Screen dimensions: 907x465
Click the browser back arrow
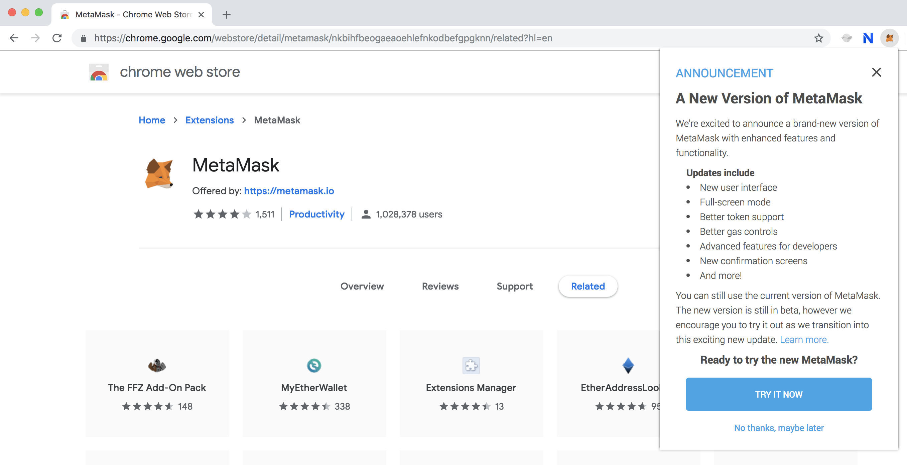coord(14,38)
